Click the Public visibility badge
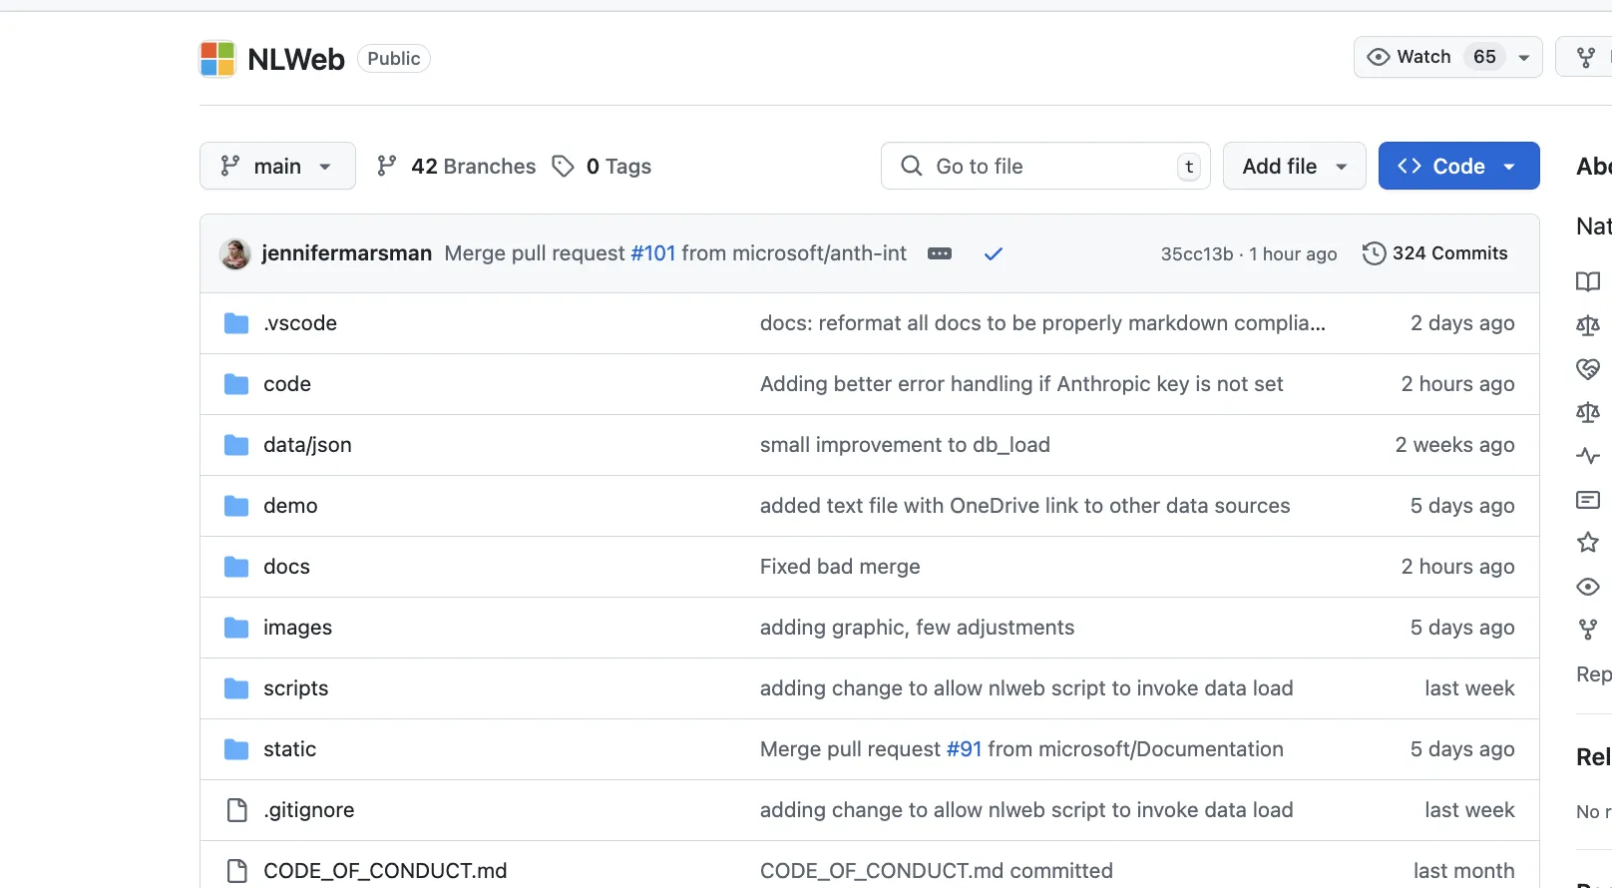 point(393,59)
